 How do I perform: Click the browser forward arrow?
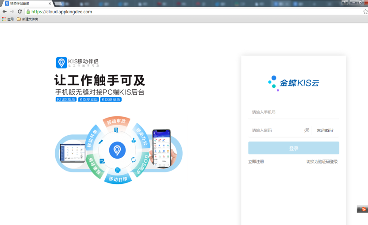12,11
